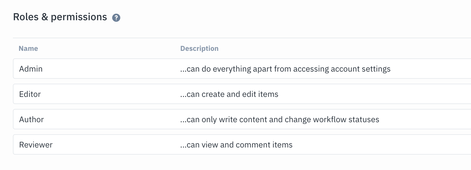The image size is (471, 170).
Task: Click the Author description about workflow statuses
Action: pyautogui.click(x=280, y=120)
